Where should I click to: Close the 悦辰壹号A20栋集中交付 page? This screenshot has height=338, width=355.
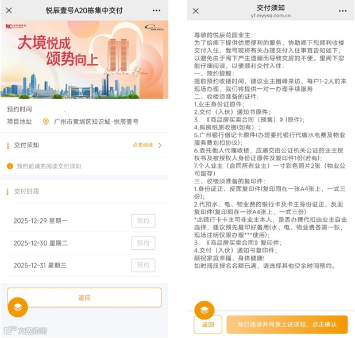[x=9, y=10]
